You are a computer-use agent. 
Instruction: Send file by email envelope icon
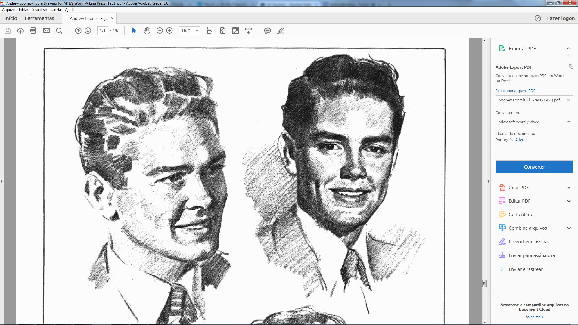(46, 31)
